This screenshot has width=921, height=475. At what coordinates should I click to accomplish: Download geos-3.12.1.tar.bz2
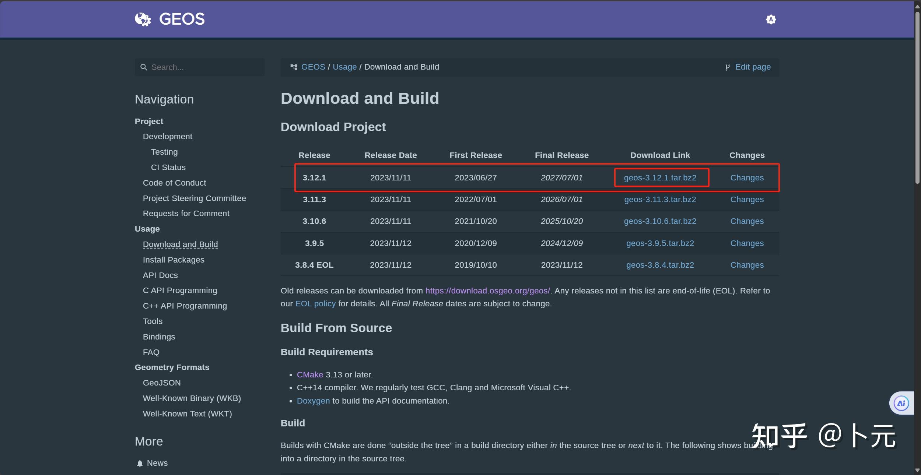(x=660, y=178)
